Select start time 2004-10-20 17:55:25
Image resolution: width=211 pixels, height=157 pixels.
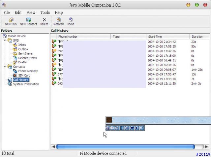pos(162,47)
